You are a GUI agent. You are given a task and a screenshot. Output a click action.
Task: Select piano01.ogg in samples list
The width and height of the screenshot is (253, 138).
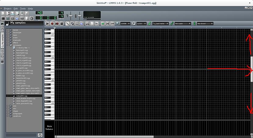click(21, 81)
